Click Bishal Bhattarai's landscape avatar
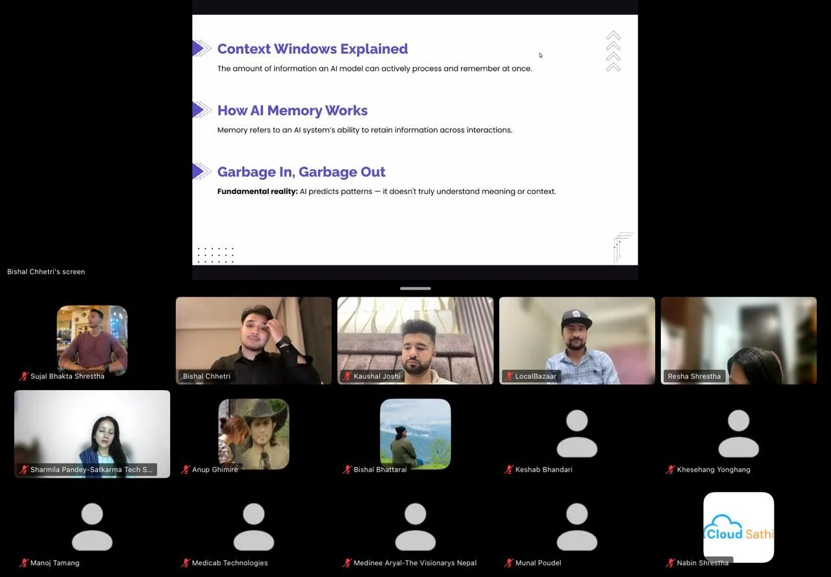This screenshot has height=577, width=831. click(415, 434)
